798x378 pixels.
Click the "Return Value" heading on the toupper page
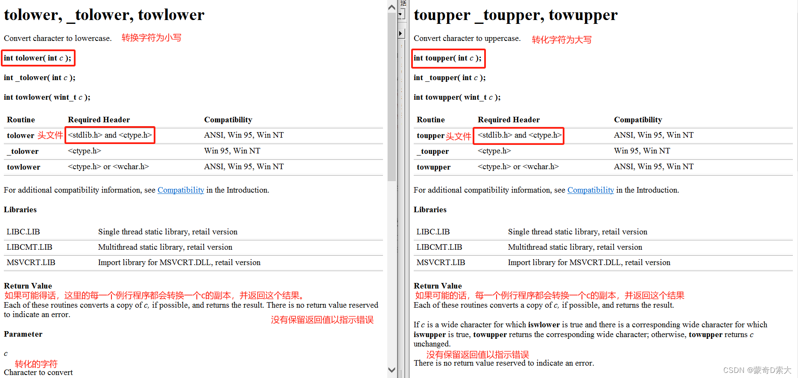tap(438, 286)
